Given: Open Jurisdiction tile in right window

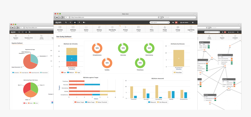Looking at the screenshot, I should coord(235,37).
